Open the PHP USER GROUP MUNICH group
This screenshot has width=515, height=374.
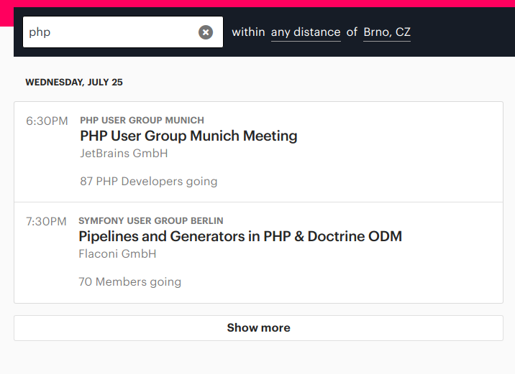[x=142, y=121]
